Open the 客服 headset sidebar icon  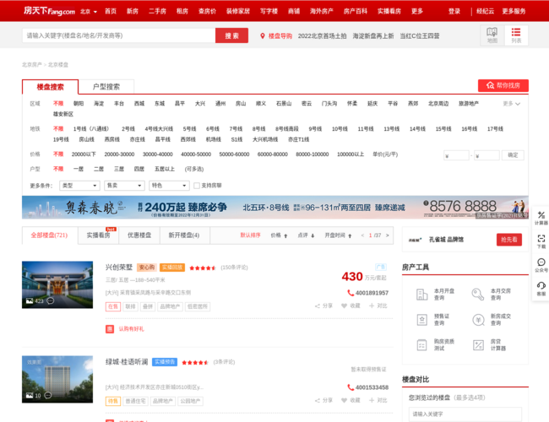pos(541,285)
